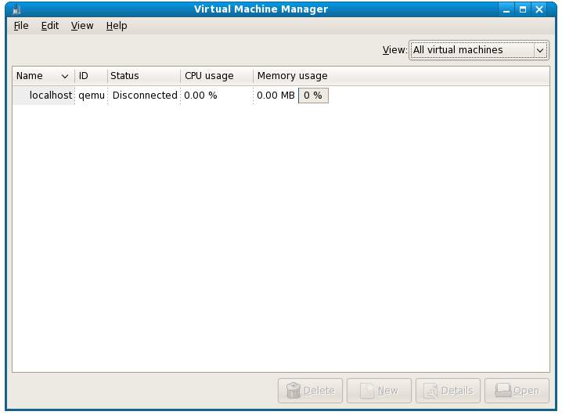
Task: Expand the All virtual machines dropdown
Action: click(478, 50)
